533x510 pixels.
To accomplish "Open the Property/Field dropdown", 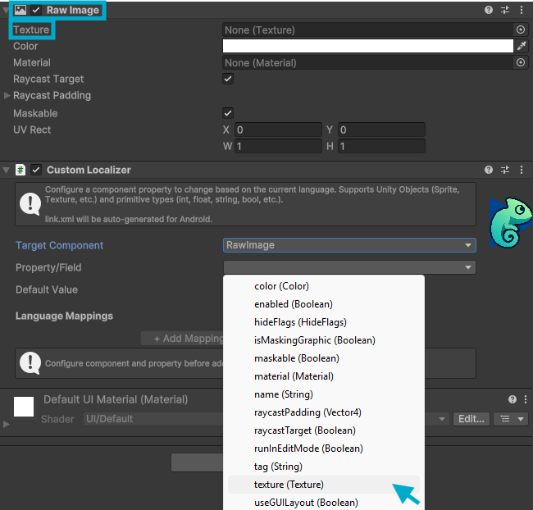I will pyautogui.click(x=349, y=267).
